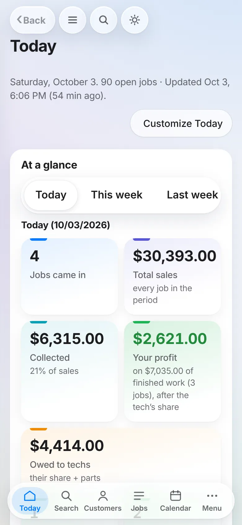
Task: Open the Total sales card
Action: [173, 276]
